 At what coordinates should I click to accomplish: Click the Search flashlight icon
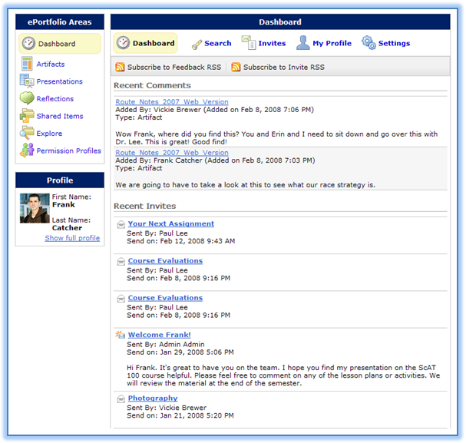(x=197, y=45)
